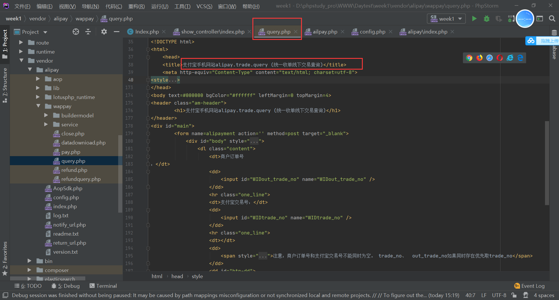Toggle tool window bars at bottom-left

point(5,295)
